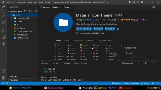This screenshot has height=90, width=161.
Task: Switch to the Problems panel tab
Action: pyautogui.click(x=45, y=63)
